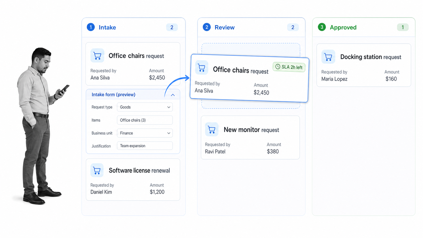Click the $2,450 amount on Intake card

click(x=157, y=78)
